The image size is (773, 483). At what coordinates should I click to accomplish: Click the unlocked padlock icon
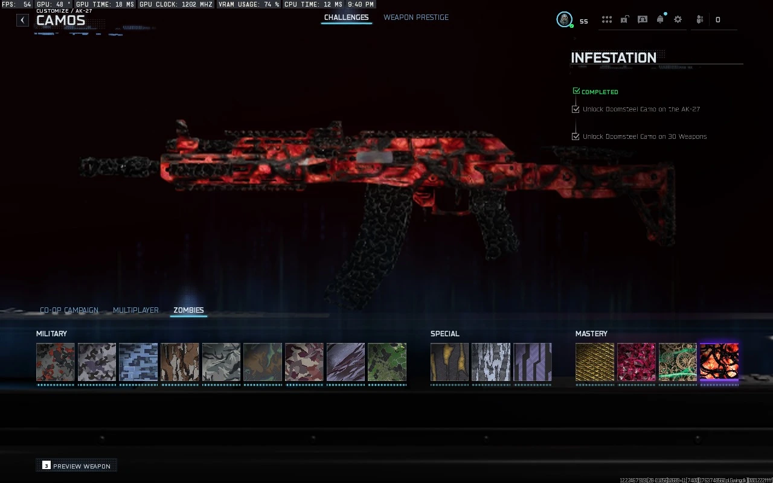[x=624, y=19]
